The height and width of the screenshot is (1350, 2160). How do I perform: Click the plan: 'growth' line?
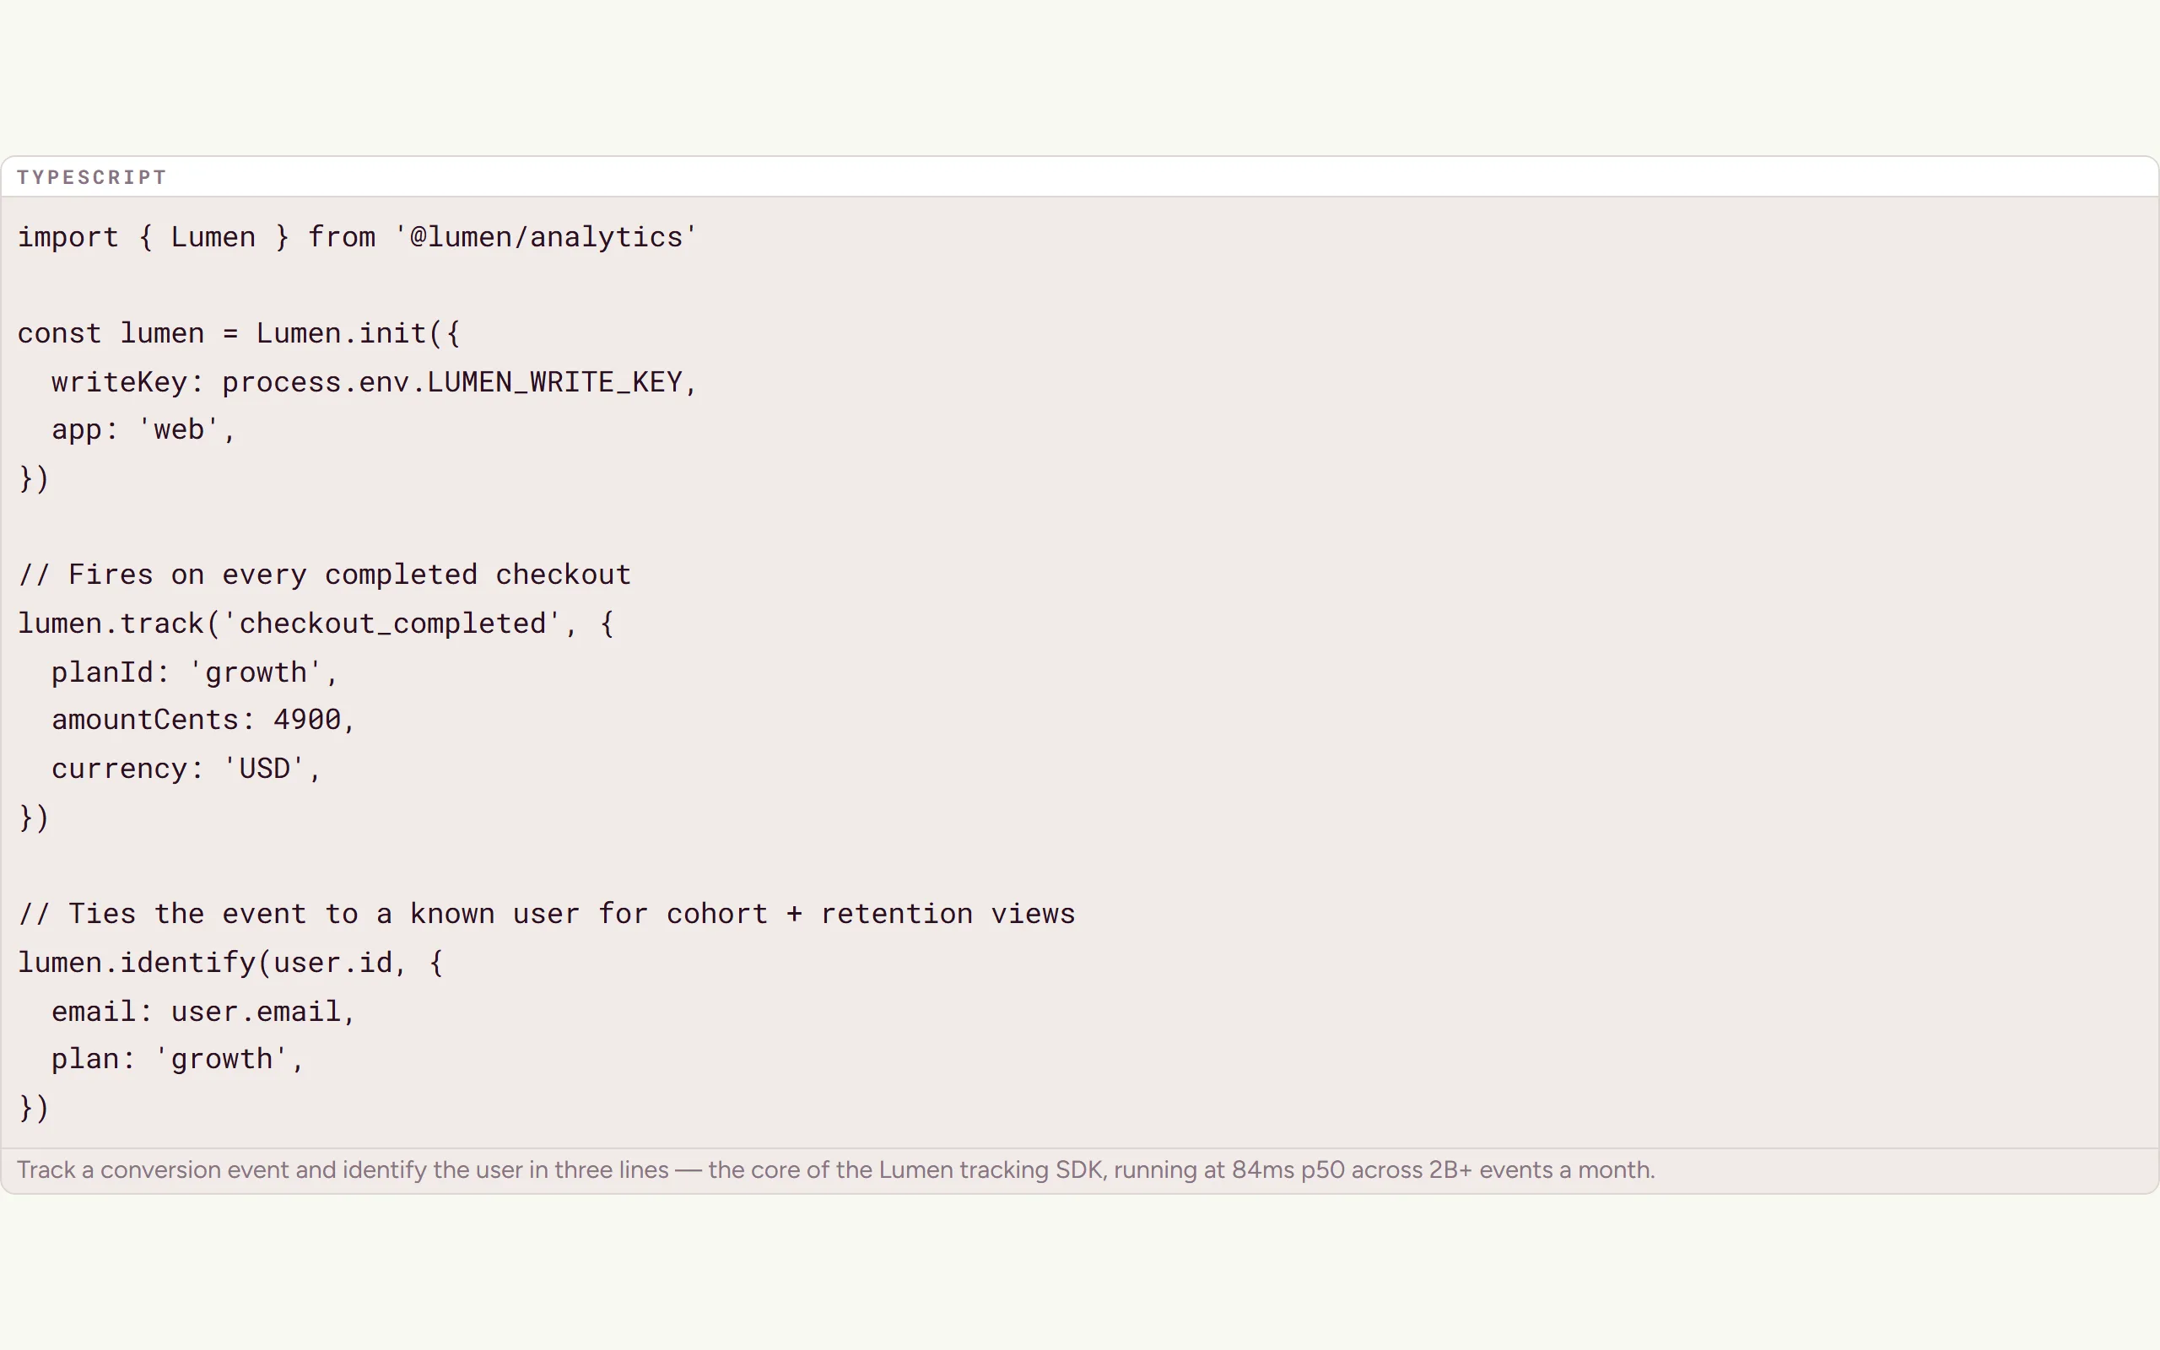(x=178, y=1059)
